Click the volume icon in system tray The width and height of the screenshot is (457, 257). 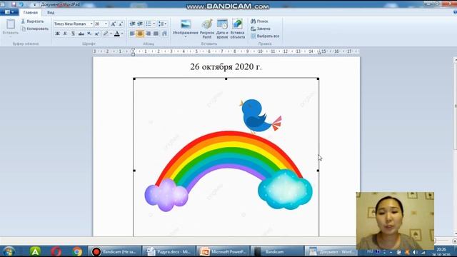coord(415,252)
